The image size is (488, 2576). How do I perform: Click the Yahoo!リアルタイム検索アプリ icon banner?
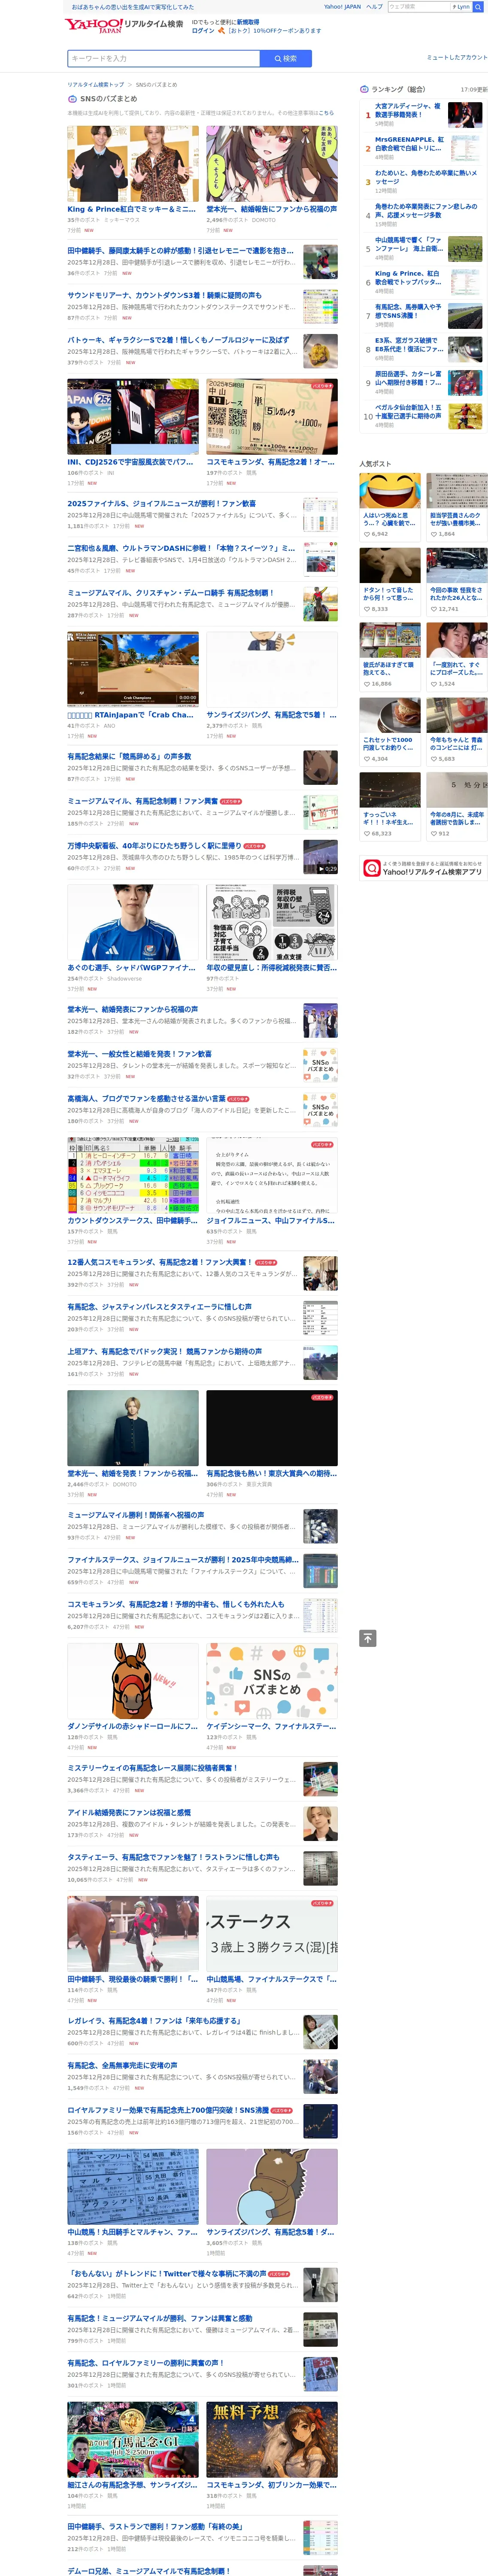(x=423, y=868)
